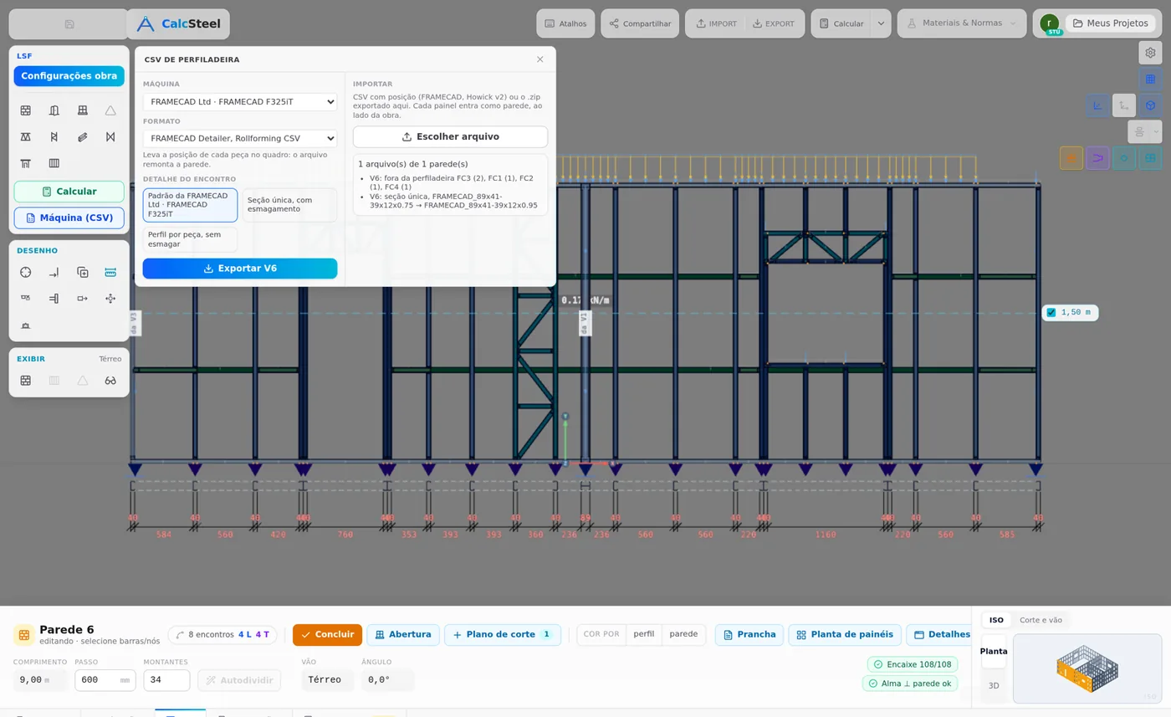The height and width of the screenshot is (717, 1171).
Task: Select the door tool in LSF panel
Action: tap(54, 110)
